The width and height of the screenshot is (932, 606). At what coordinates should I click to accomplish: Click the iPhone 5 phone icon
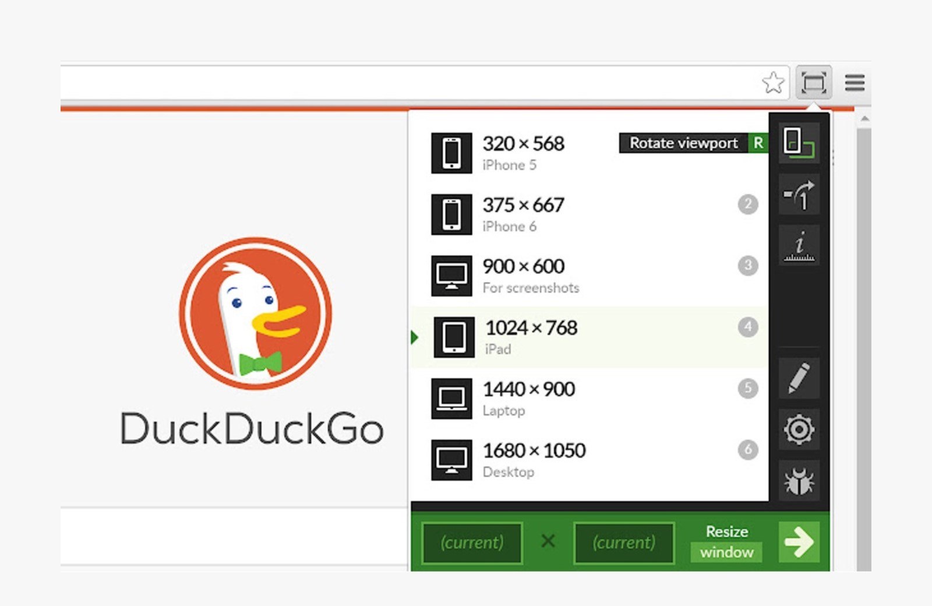coord(451,153)
